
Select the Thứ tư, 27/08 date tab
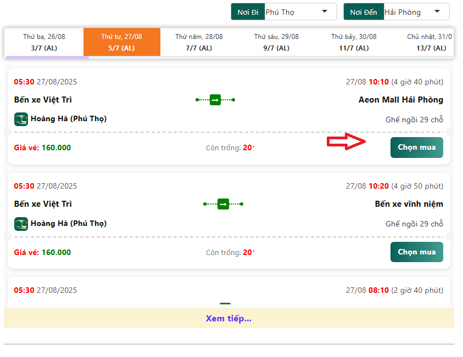(121, 42)
